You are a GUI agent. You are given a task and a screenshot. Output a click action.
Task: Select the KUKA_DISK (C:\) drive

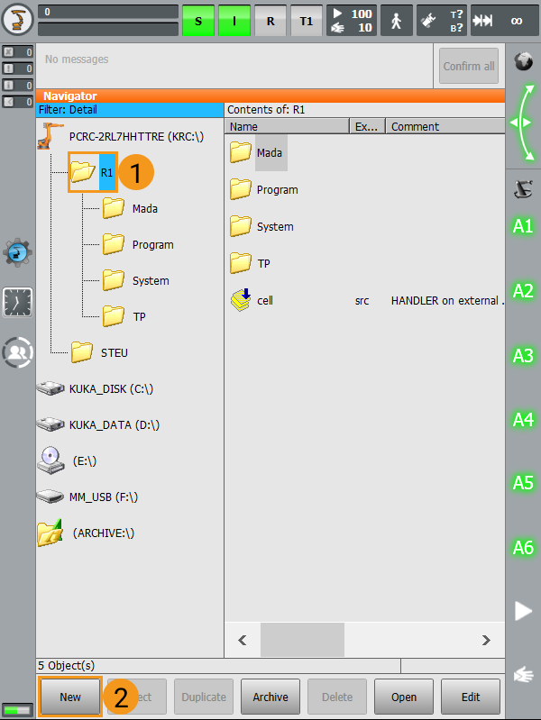coord(96,389)
